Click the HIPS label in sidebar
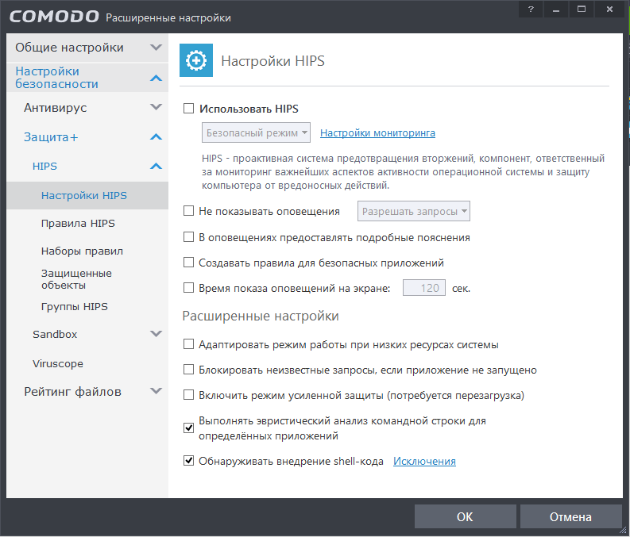 coord(44,166)
